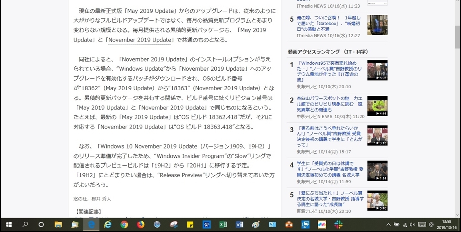
Task: Open 受賞式の日は休講です video link
Action: [x=330, y=169]
